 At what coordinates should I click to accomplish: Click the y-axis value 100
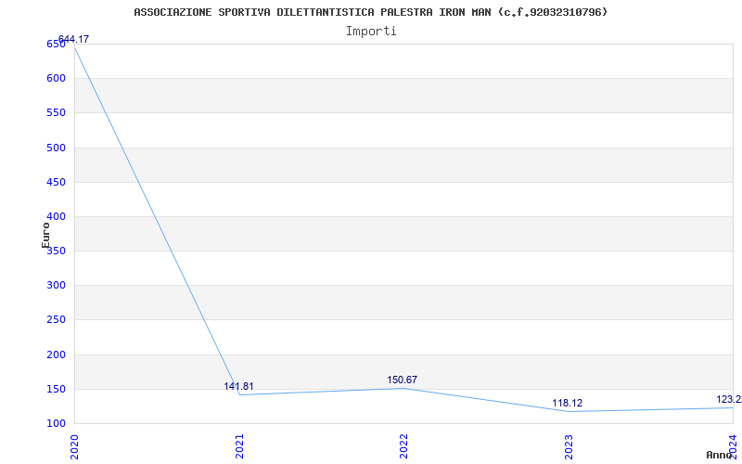pyautogui.click(x=56, y=424)
